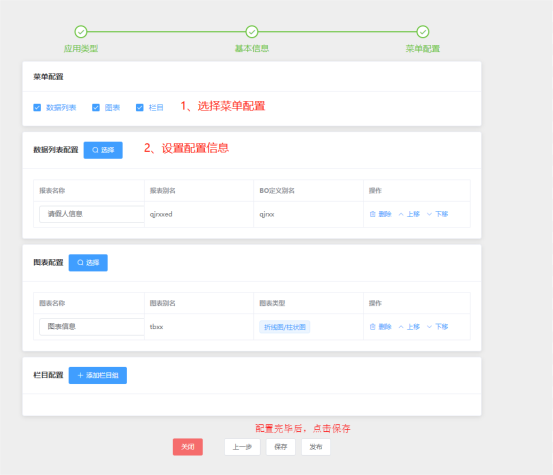Viewport: 553px width, 475px height.
Task: Select the 菜单配置 step label
Action: tap(423, 49)
